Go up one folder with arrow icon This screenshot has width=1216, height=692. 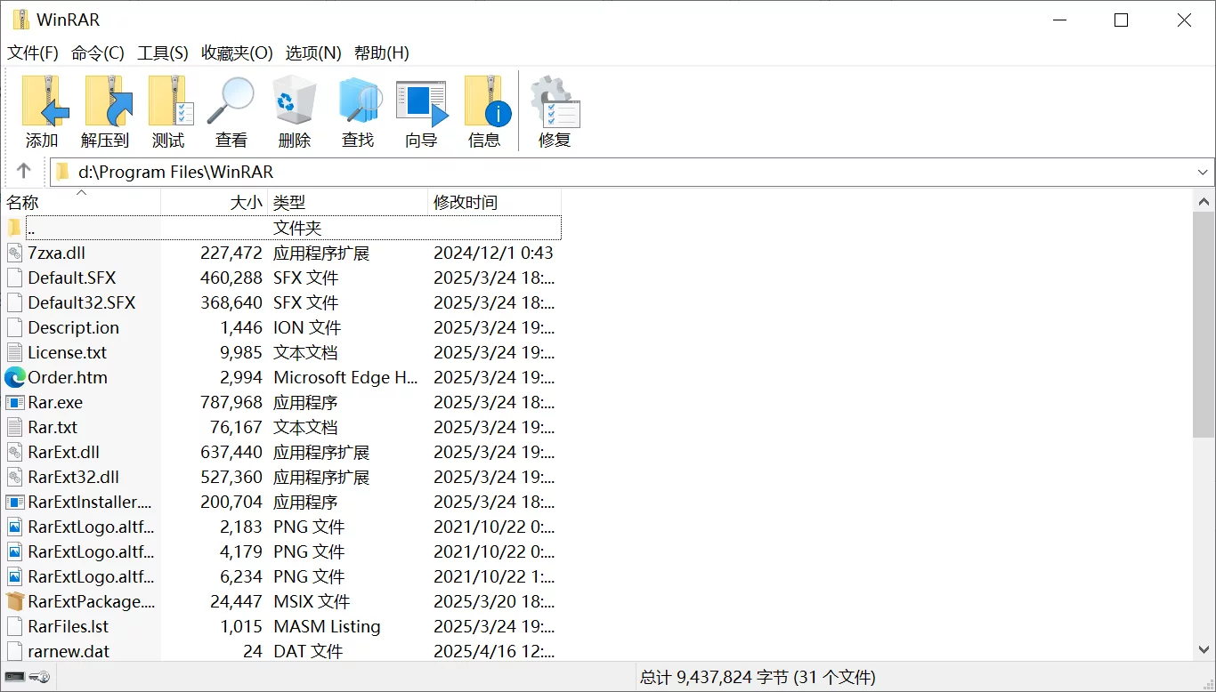pyautogui.click(x=24, y=171)
